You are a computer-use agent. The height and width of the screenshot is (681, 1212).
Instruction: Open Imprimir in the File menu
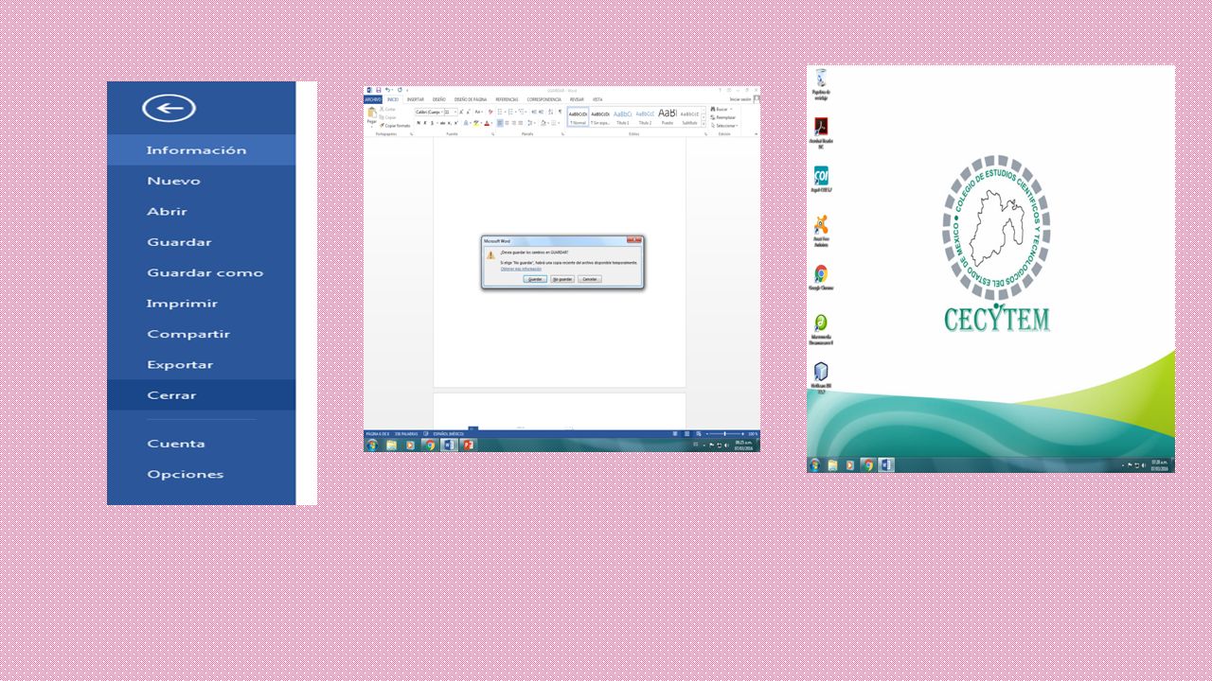(x=201, y=303)
